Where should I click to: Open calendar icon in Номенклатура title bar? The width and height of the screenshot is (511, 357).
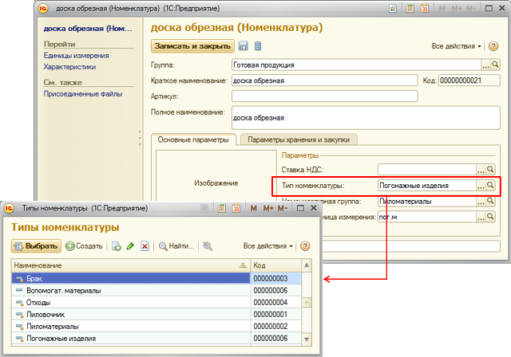424,8
